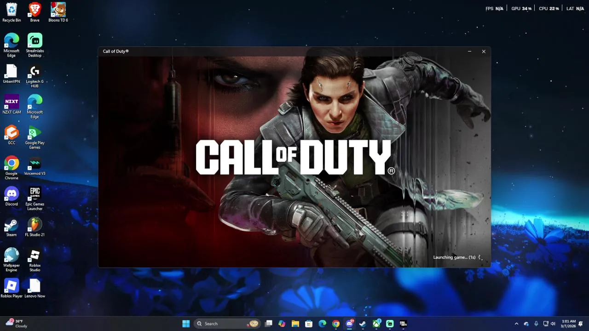Open the weather widget showing Cloudy
589x331 pixels.
point(17,324)
